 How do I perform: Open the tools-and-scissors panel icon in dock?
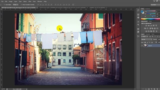click(138, 36)
